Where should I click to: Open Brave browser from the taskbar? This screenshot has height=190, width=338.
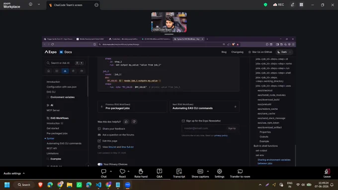pos(40,185)
